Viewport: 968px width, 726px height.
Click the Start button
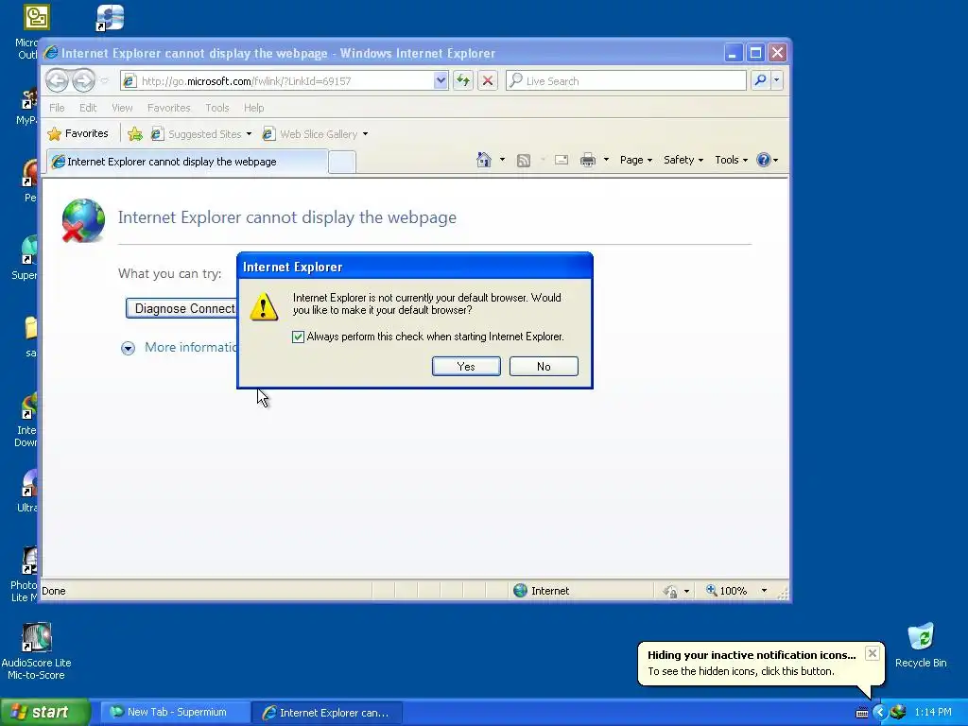pos(44,713)
